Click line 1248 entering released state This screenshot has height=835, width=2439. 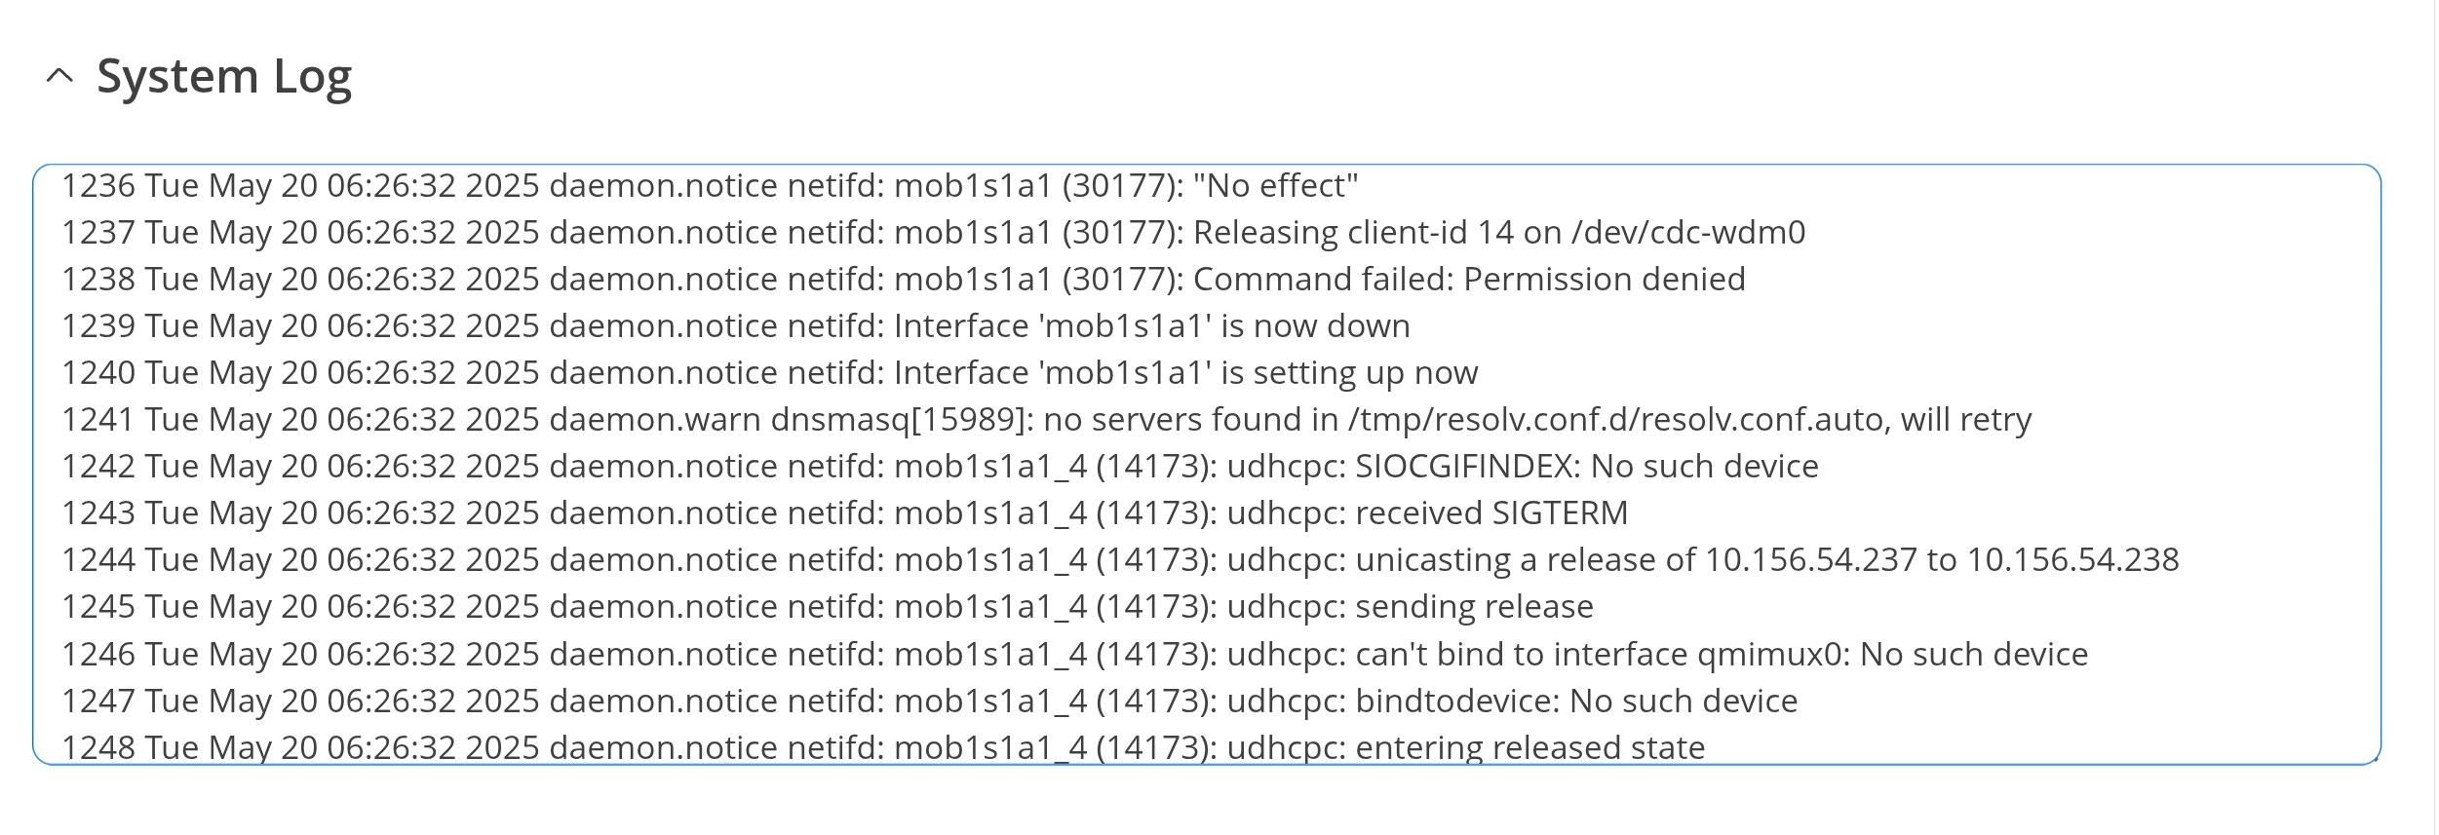pos(883,746)
